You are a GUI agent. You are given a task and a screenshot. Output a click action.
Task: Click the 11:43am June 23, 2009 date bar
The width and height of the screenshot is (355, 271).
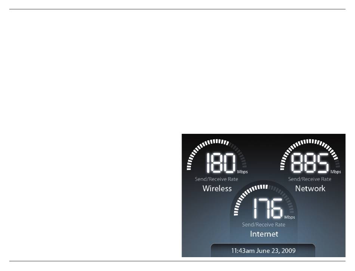(x=263, y=250)
